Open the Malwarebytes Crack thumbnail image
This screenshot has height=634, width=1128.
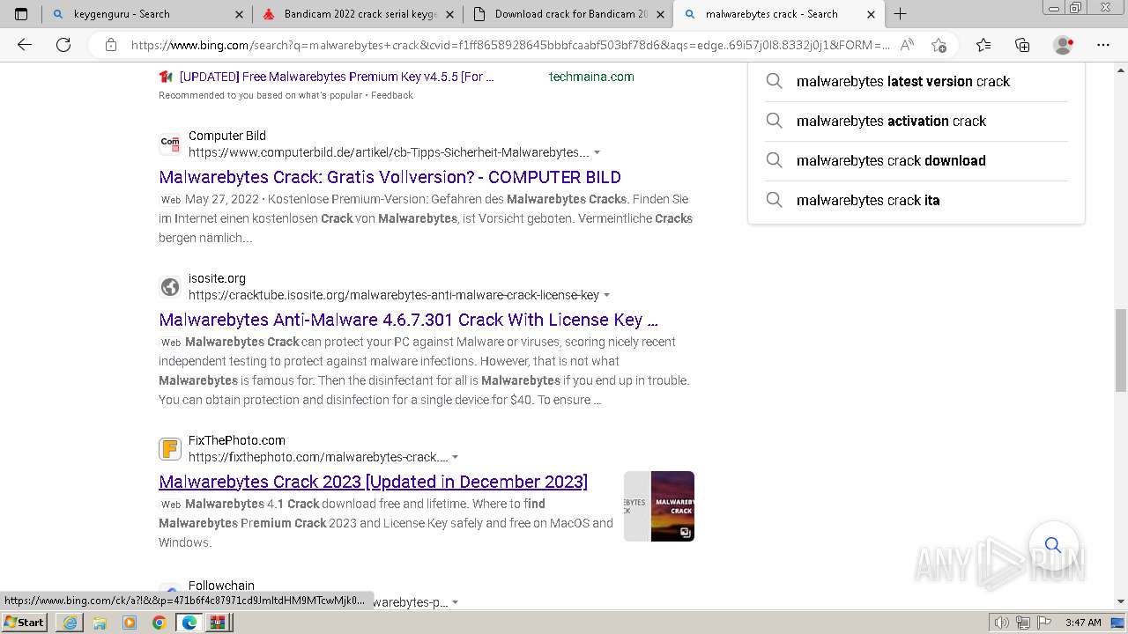tap(659, 506)
